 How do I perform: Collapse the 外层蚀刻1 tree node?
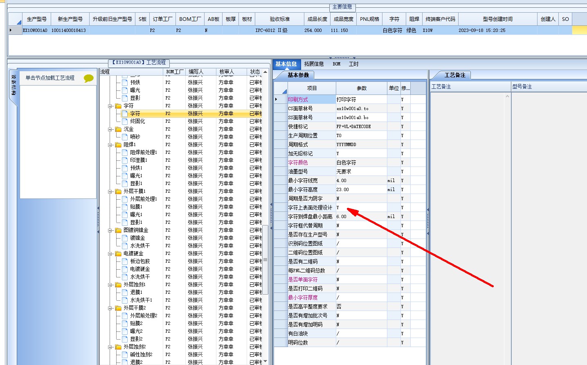[110, 285]
